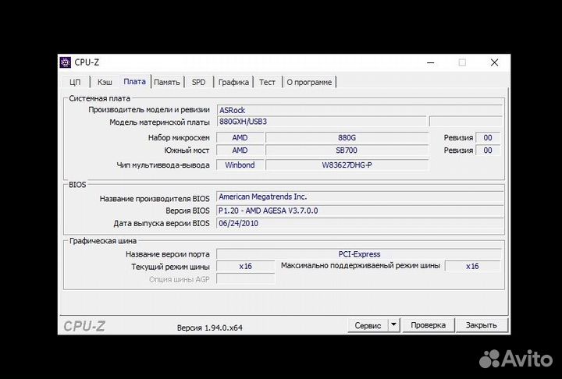Click the chipset Ревизия 00 value

point(487,137)
